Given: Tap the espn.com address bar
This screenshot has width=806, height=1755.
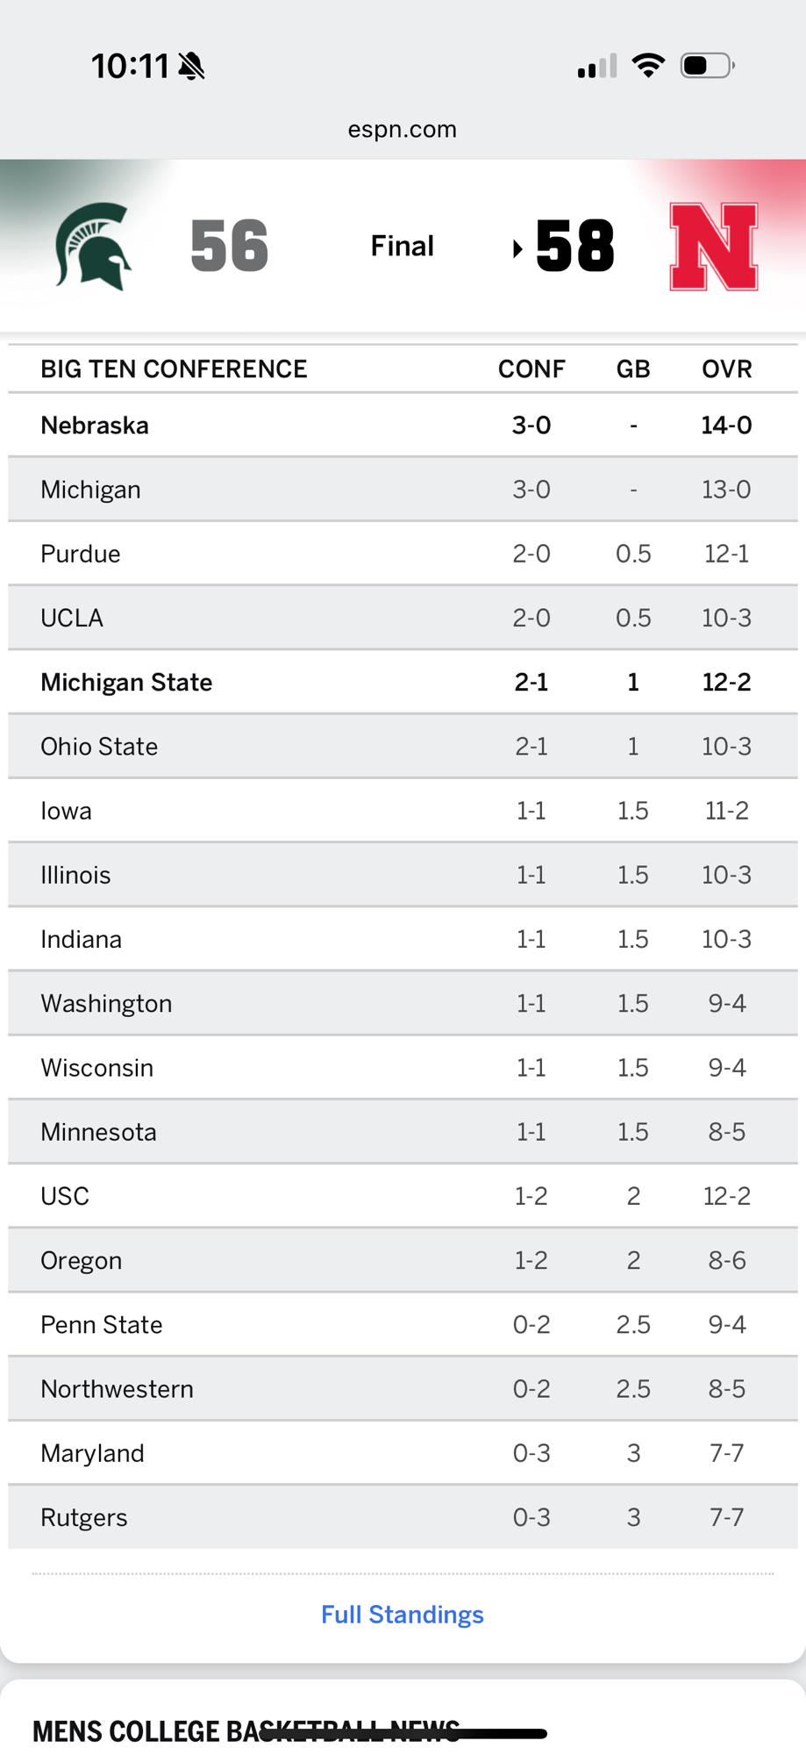Looking at the screenshot, I should pos(402,129).
